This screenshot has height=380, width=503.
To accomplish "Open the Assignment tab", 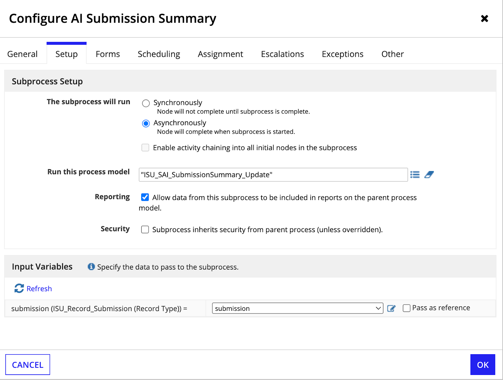I will (x=220, y=54).
